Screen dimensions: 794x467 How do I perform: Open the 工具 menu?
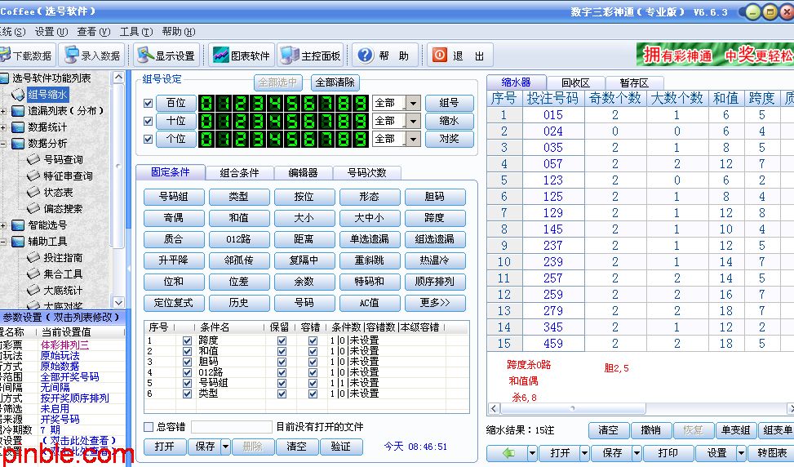[135, 32]
